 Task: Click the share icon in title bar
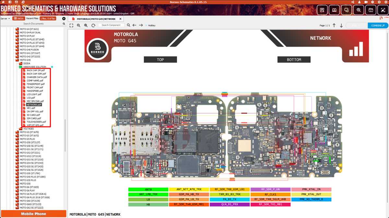353,2
